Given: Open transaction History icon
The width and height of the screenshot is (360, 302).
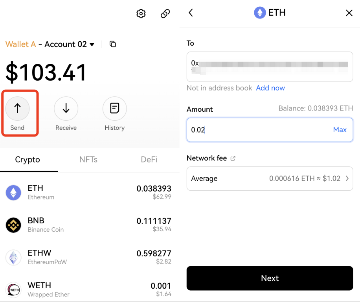Looking at the screenshot, I should 114,109.
